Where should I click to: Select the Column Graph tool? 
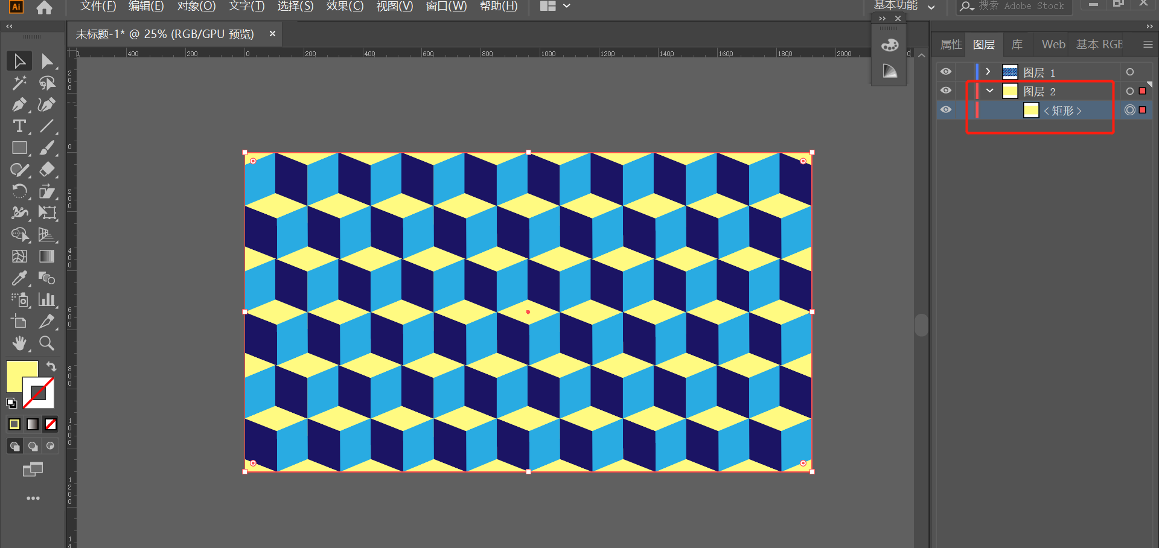(x=47, y=299)
